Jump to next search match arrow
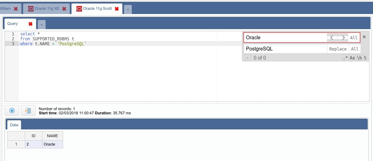Image resolution: width=373 pixels, height=161 pixels. [x=343, y=38]
